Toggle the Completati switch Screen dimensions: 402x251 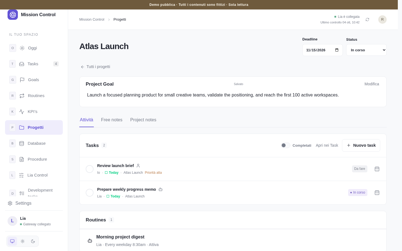[x=286, y=145]
